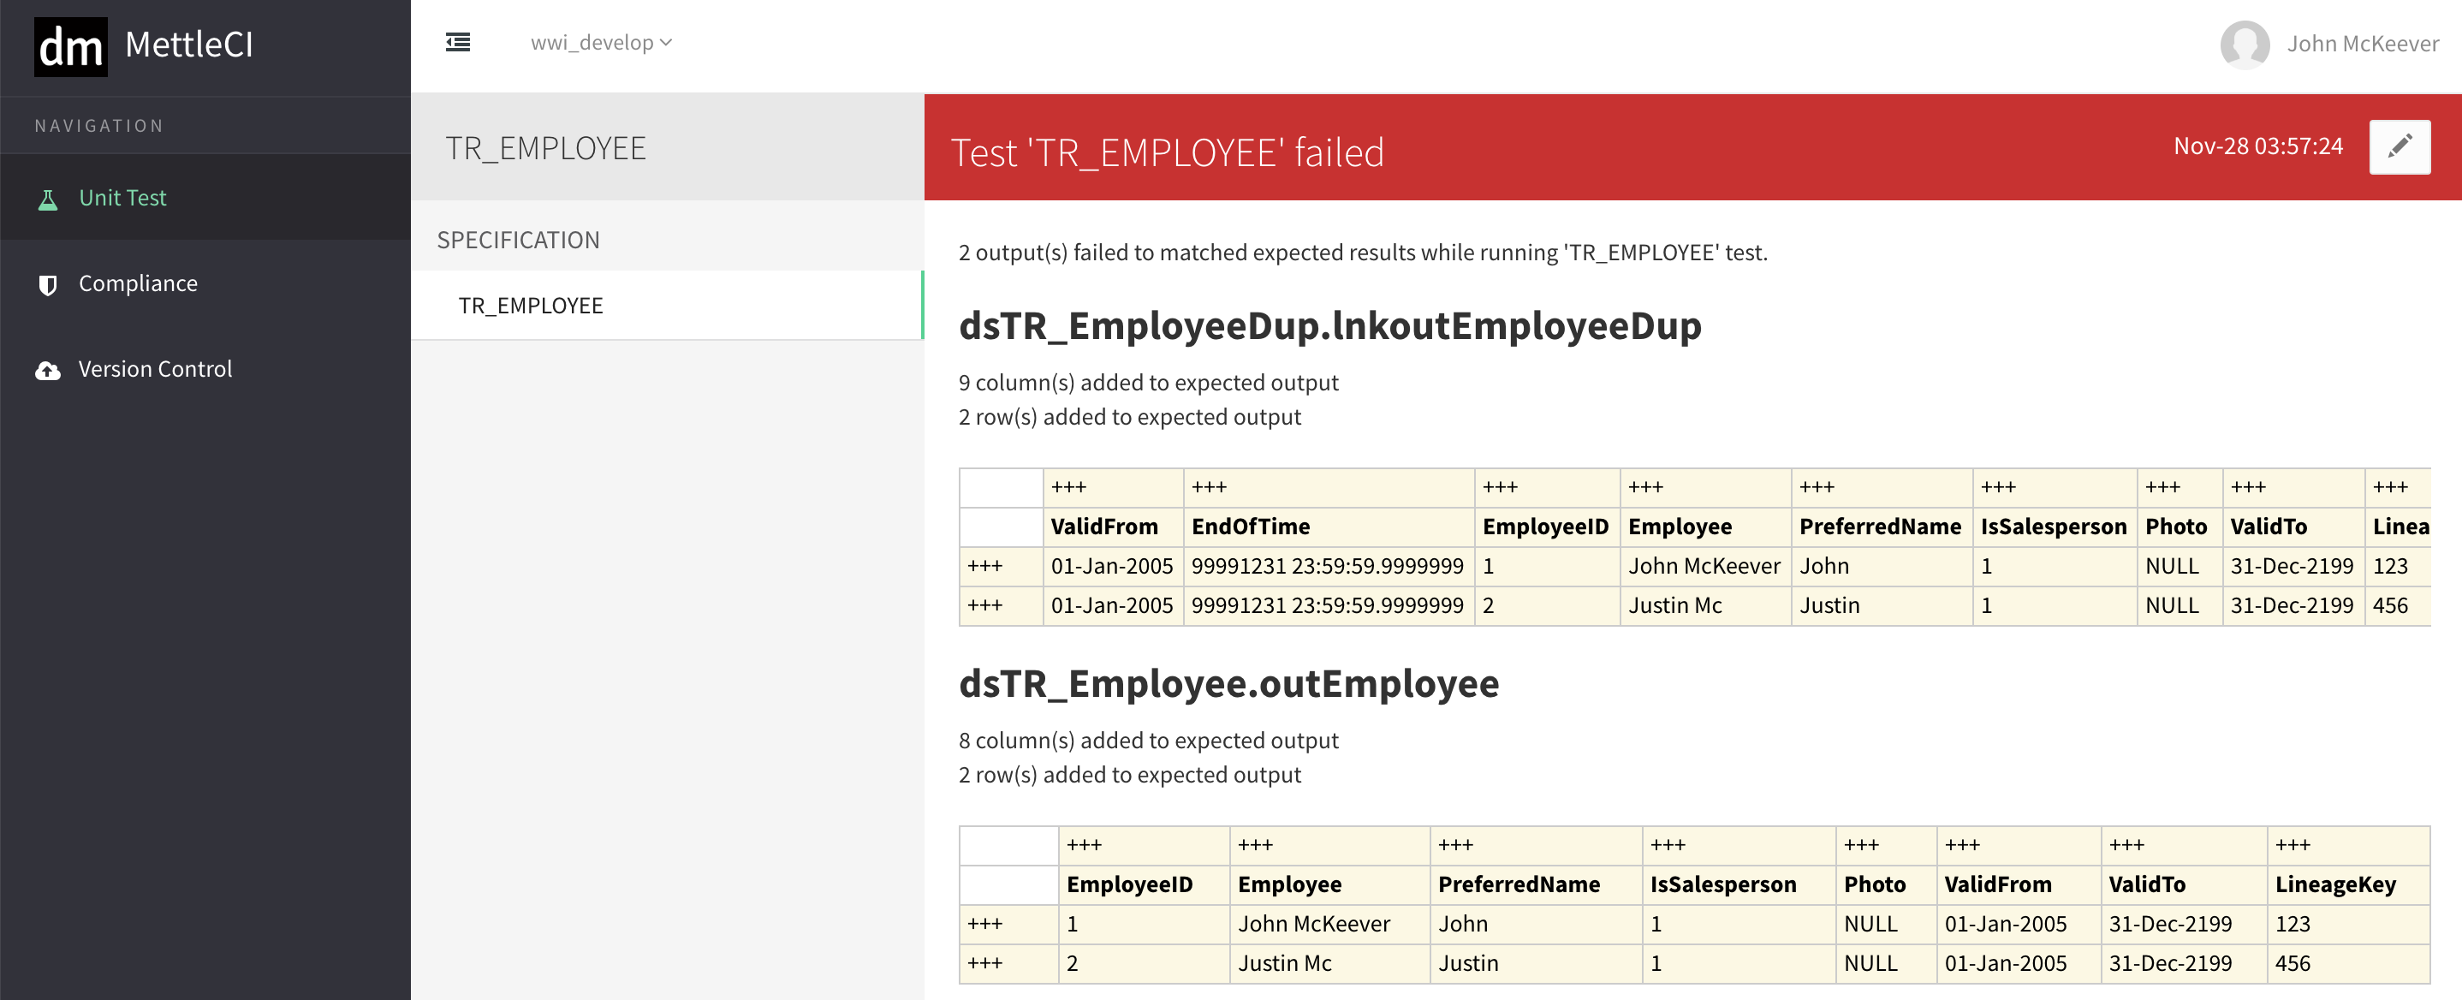Image resolution: width=2462 pixels, height=1000 pixels.
Task: Go to Version Control section
Action: tap(155, 369)
